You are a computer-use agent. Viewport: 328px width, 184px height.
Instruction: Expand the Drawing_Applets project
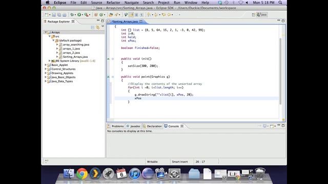(46, 73)
